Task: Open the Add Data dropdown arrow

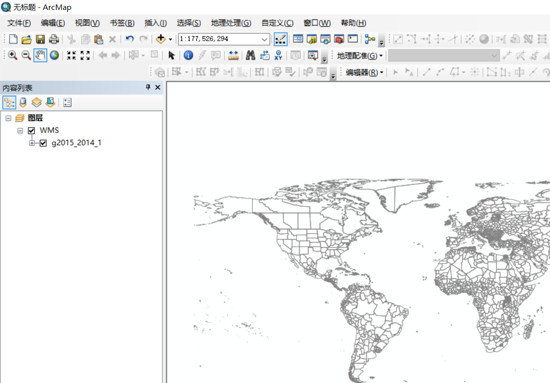Action: point(170,39)
